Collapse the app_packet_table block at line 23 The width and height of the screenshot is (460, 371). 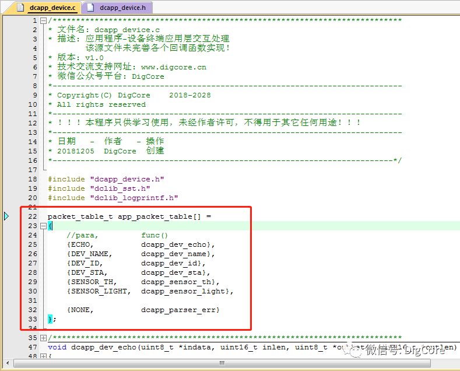43,226
